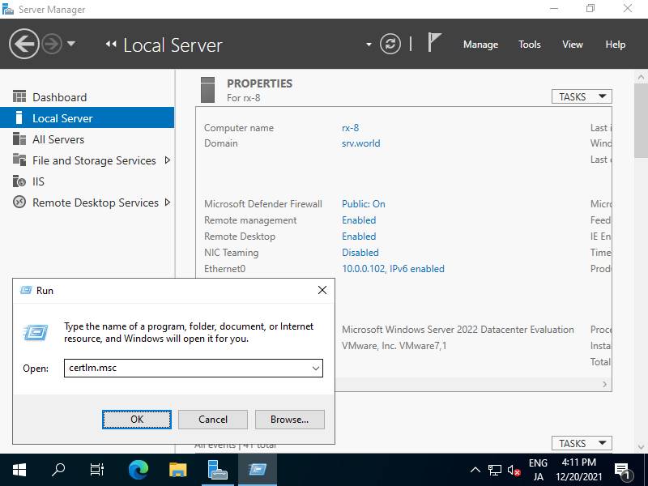Open All Servers in the sidebar
The height and width of the screenshot is (486, 648).
[x=87, y=139]
